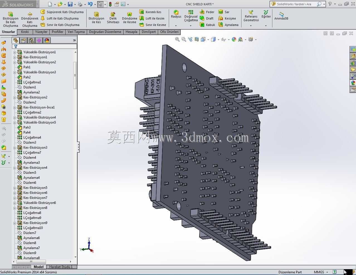Select Pah1 in feature tree
Screen dimensions: 356x275
pyautogui.click(x=27, y=67)
